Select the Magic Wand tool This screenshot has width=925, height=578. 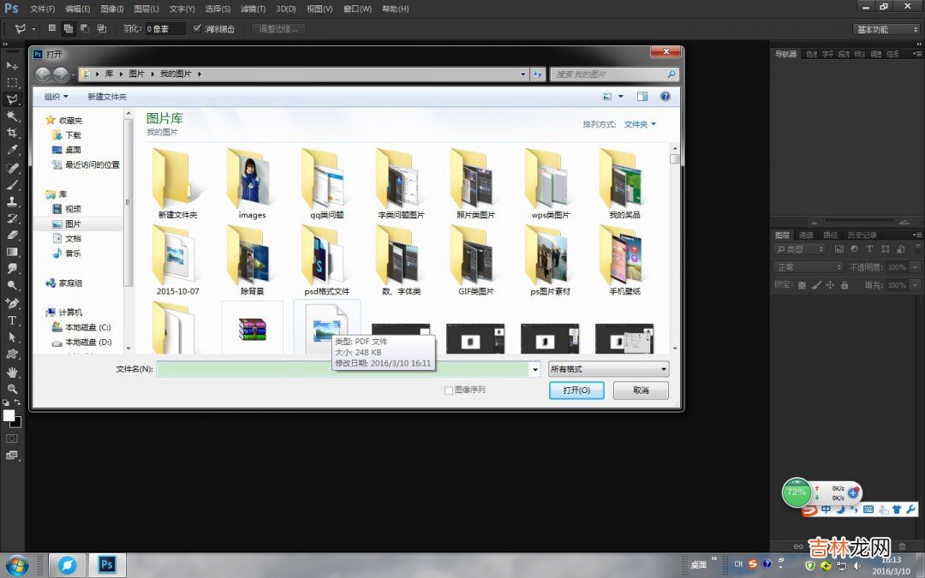12,116
